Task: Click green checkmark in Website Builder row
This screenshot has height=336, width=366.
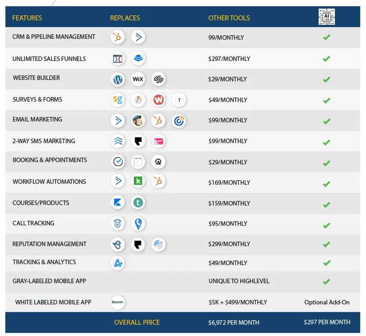Action: click(x=326, y=79)
